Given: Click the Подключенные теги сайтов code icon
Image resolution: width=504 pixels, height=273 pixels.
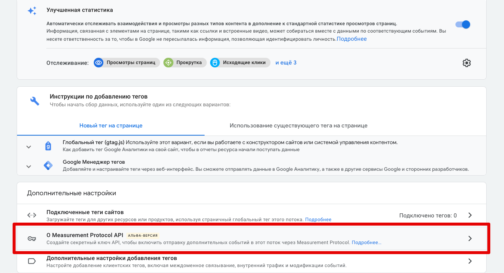Looking at the screenshot, I should [32, 215].
